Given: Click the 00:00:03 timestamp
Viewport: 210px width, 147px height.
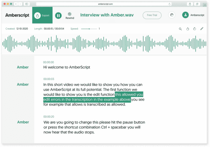Looking at the screenshot, I should 49,79.
